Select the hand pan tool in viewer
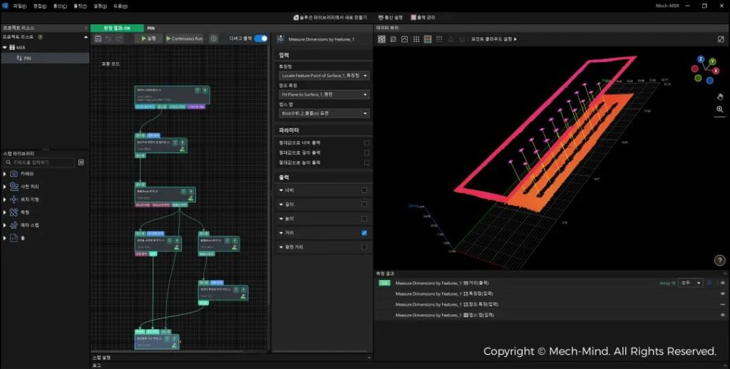 tap(720, 96)
